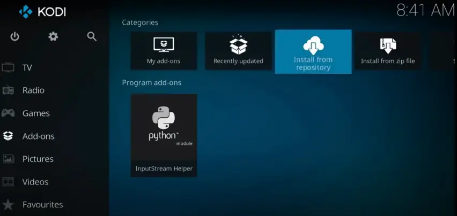The height and width of the screenshot is (216, 457).
Task: Click the Favourites star icon
Action: tap(8, 205)
